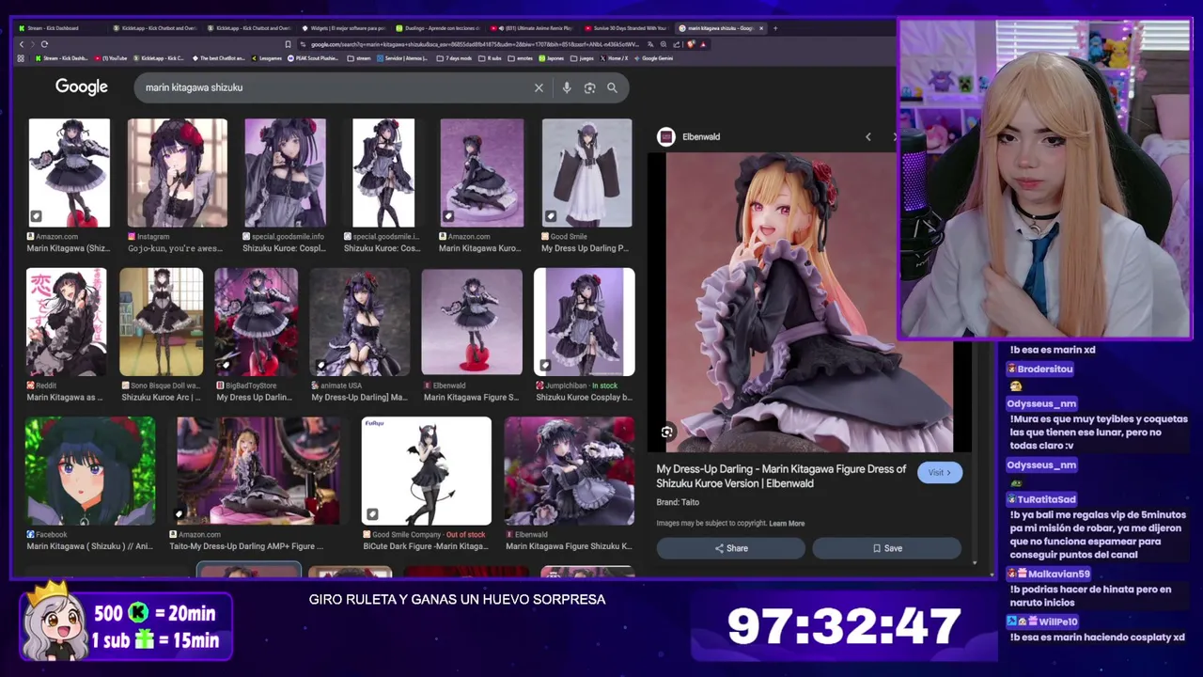Open Jumpichiban Shizuku Kuroe Cosplay thumbnail
This screenshot has width=1203, height=677.
584,322
